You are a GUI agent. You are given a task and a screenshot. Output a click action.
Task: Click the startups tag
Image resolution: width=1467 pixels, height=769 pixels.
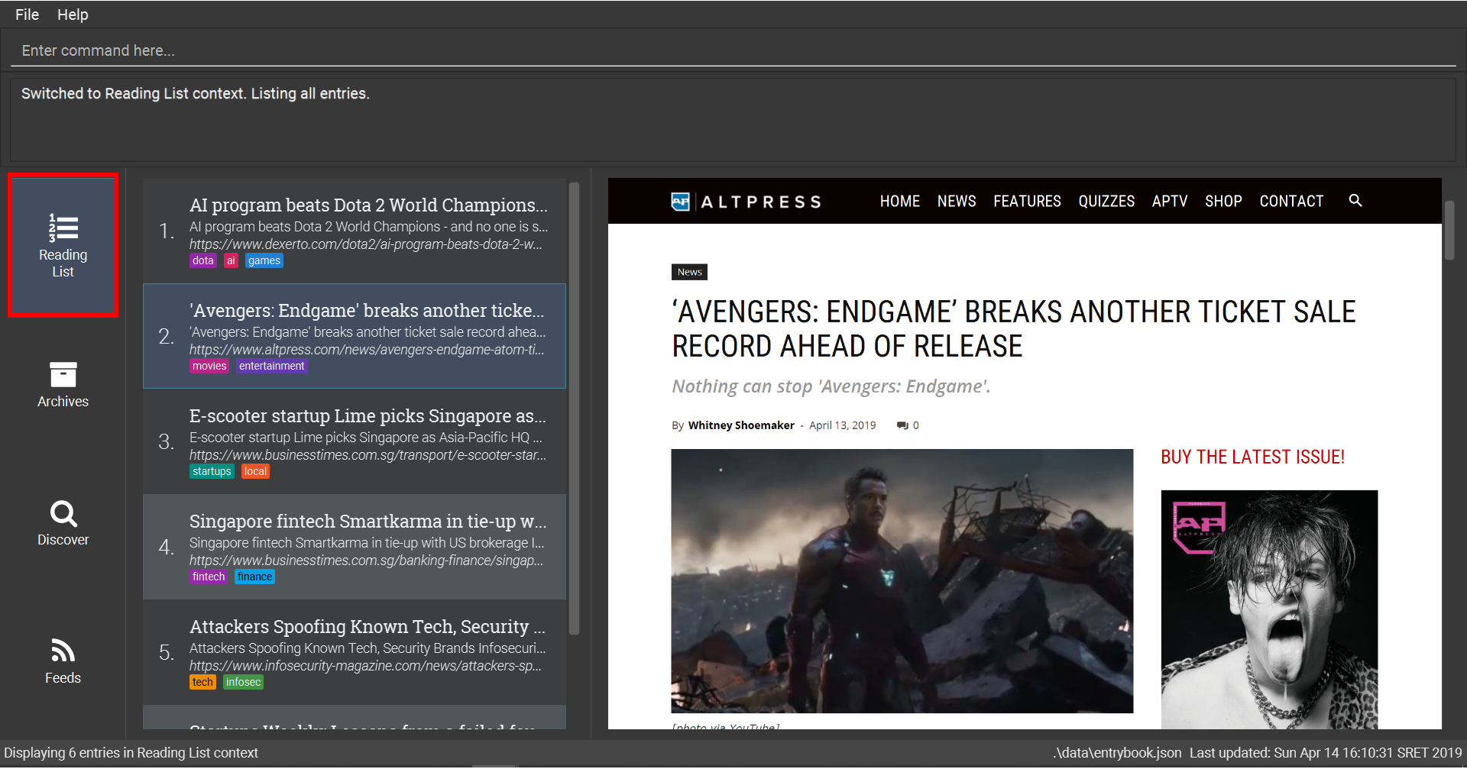[212, 471]
